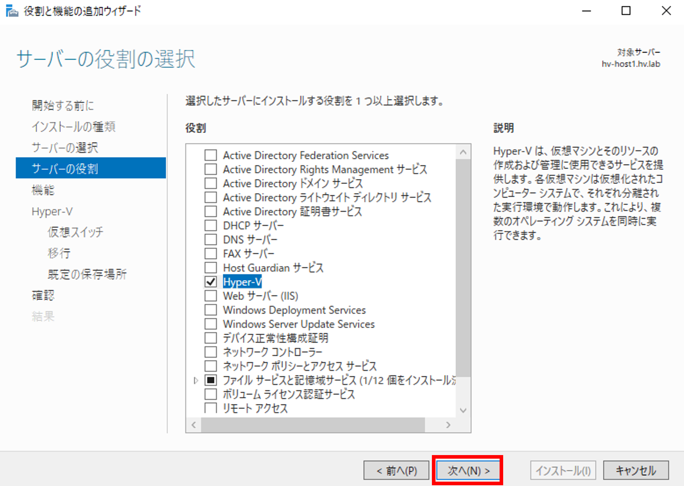Minimize the wizard window
684x486 pixels.
pos(586,11)
